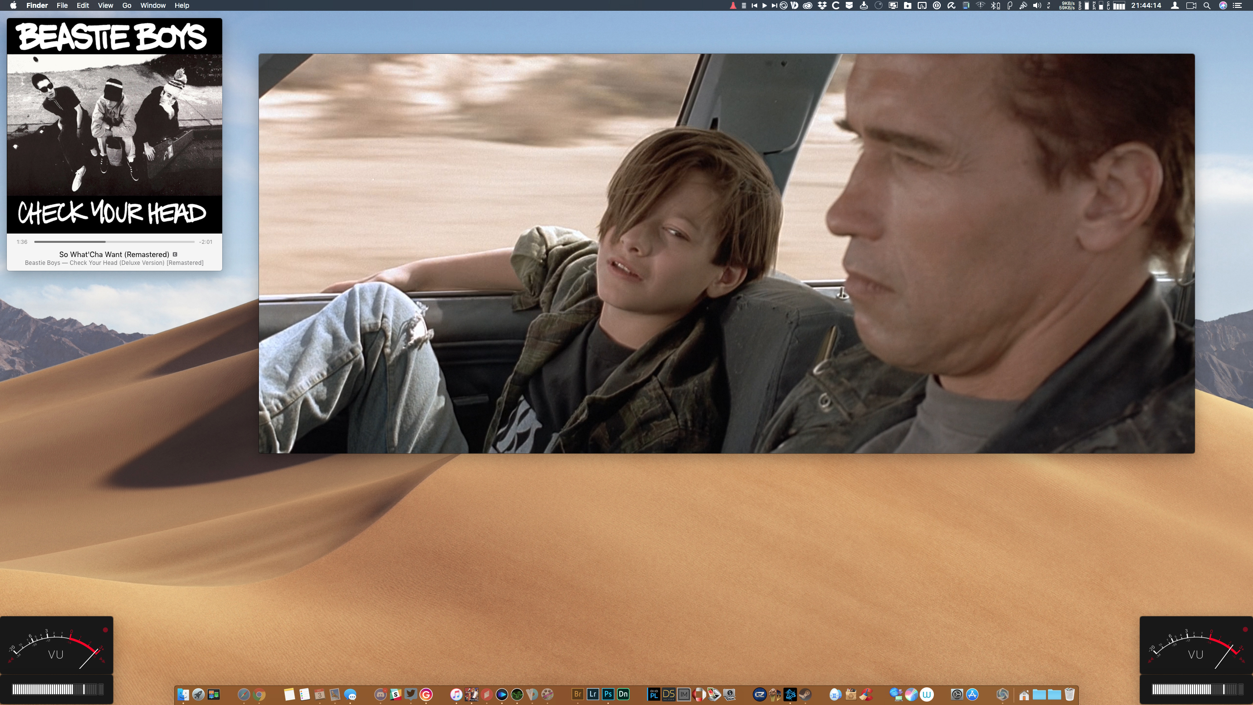Click the network speed 9KB/s indicator

pos(1067,6)
